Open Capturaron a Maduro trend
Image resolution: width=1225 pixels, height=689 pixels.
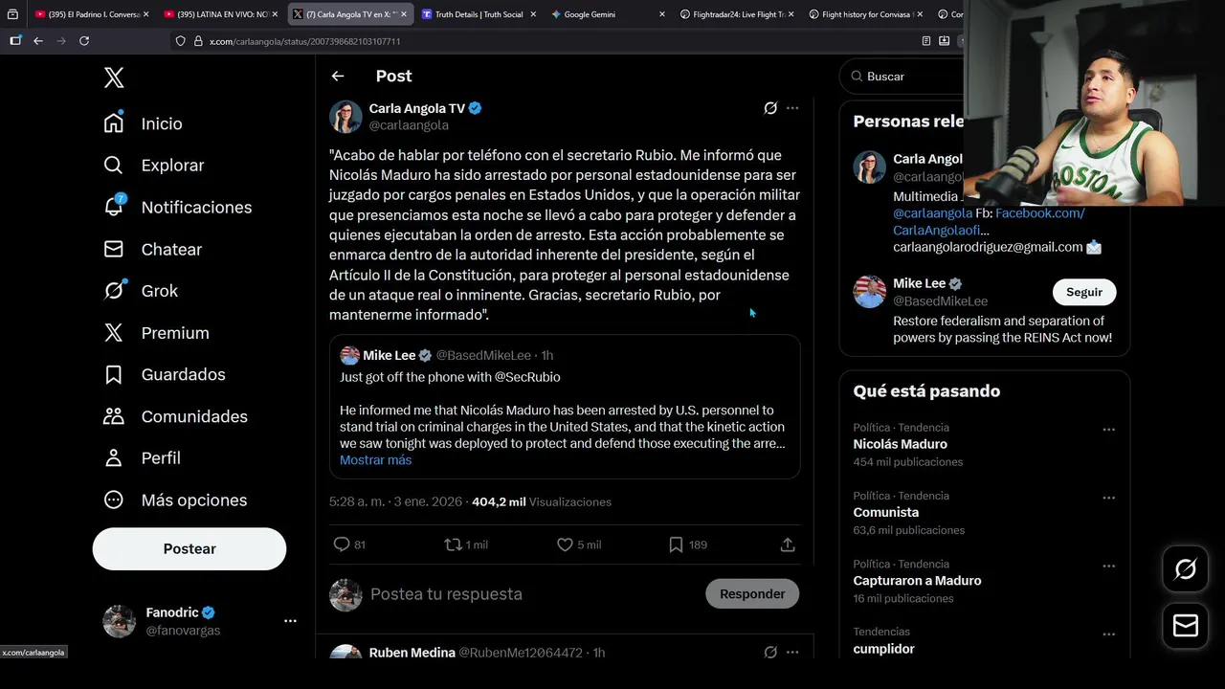(917, 581)
